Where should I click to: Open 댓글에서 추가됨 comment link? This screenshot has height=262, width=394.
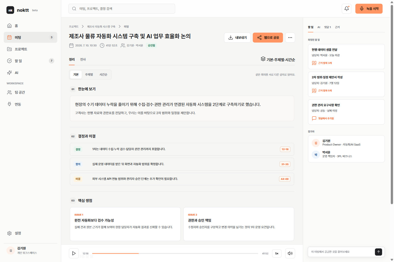point(323,118)
